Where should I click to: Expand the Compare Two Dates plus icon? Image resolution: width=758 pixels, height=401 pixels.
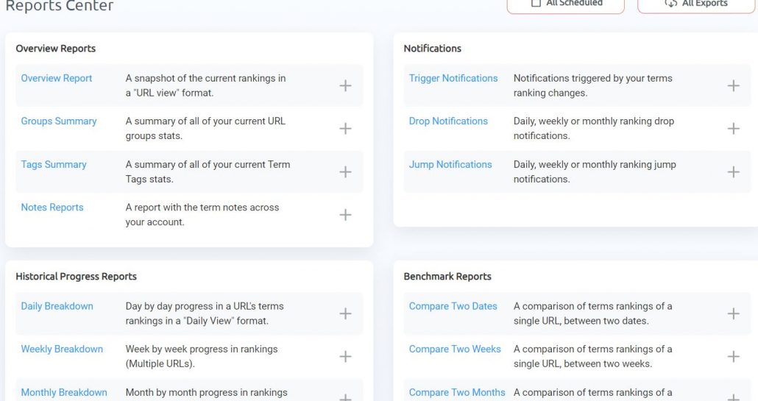[x=733, y=313]
